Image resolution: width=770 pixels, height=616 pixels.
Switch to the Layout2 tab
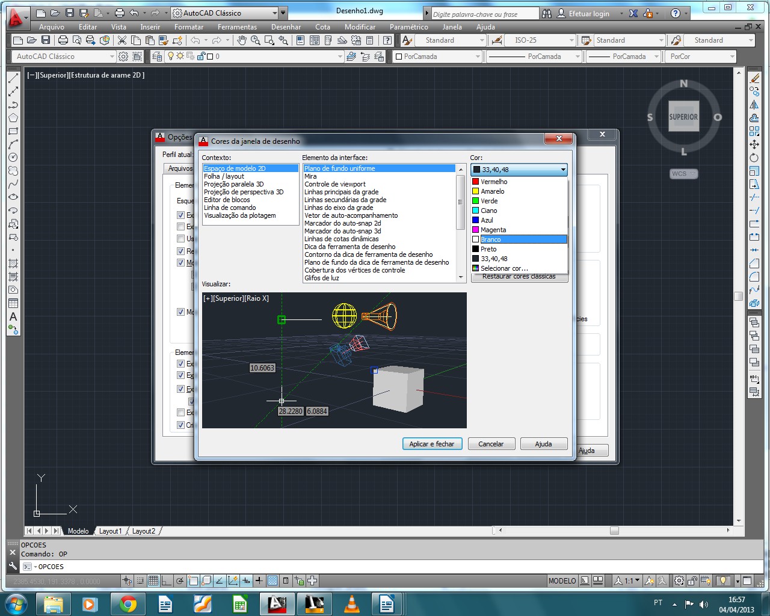click(x=144, y=531)
